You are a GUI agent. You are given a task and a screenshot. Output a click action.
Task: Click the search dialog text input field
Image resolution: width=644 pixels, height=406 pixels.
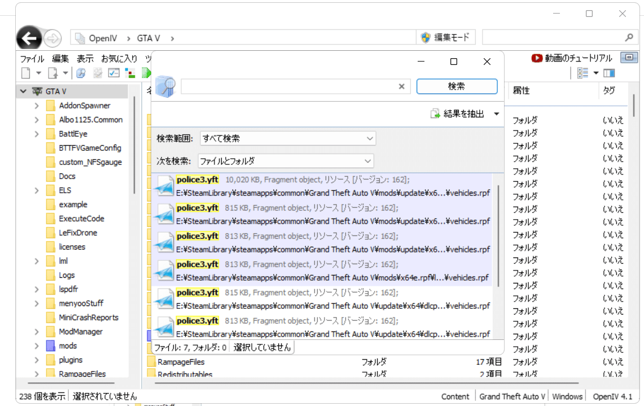[x=290, y=86]
